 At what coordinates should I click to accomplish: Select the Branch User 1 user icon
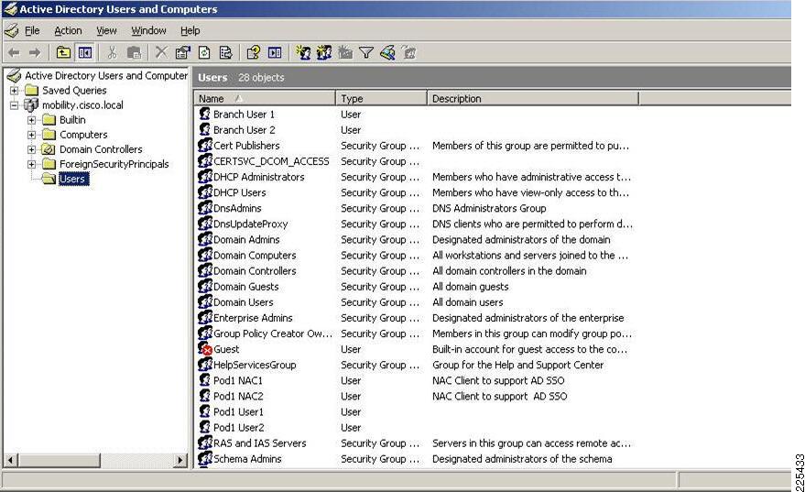(204, 114)
